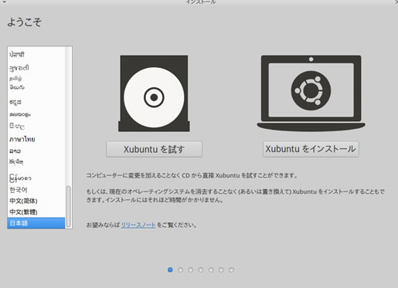Image resolution: width=398 pixels, height=288 pixels.
Task: Click the 'Xubuntu をインストール' button
Action: [x=311, y=149]
